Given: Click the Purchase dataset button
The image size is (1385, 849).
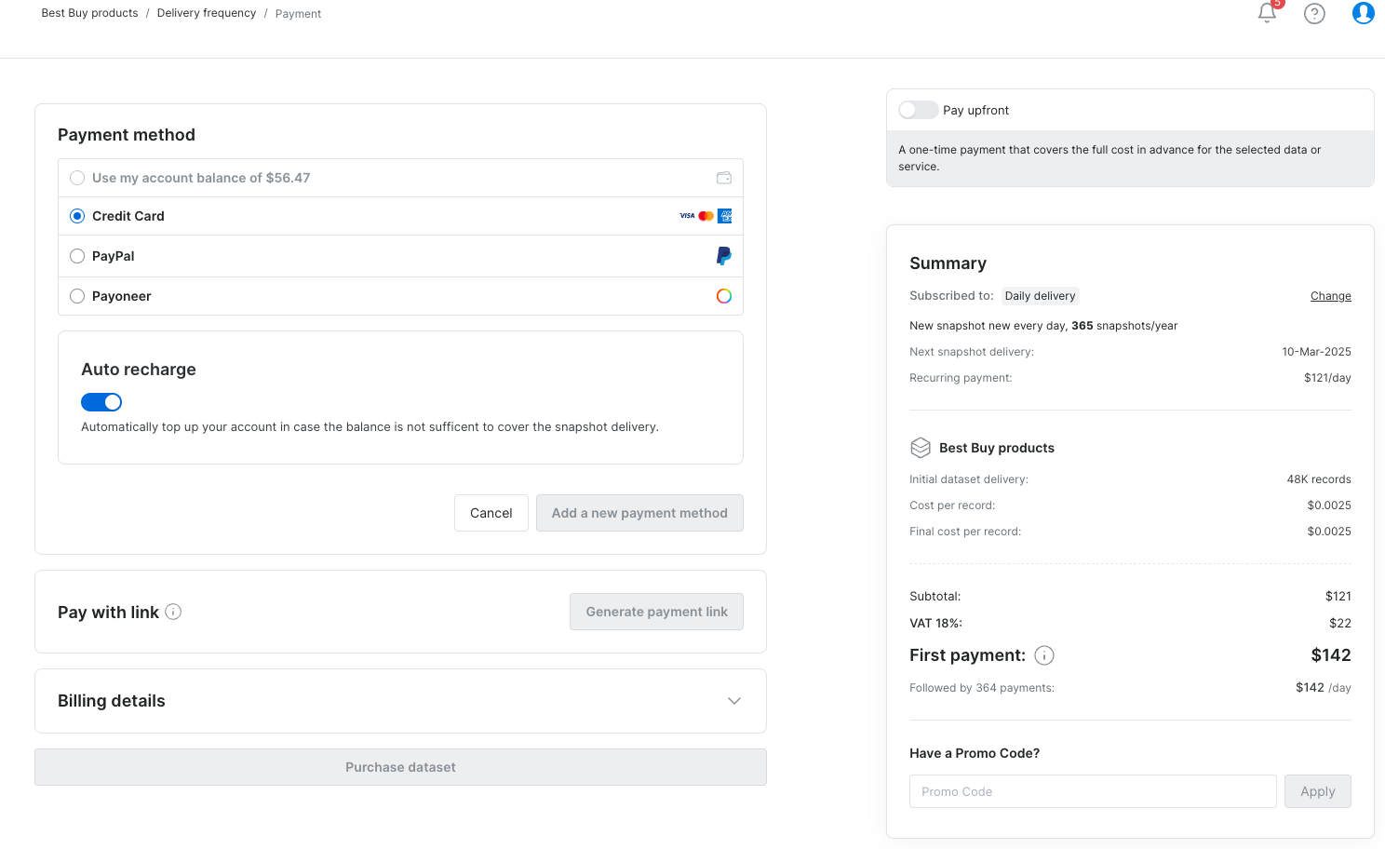Looking at the screenshot, I should pyautogui.click(x=400, y=767).
